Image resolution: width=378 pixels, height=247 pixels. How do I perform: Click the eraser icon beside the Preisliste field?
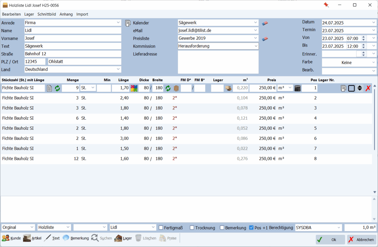coord(265,39)
